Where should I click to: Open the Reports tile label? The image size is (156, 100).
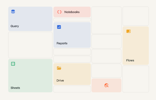tap(62, 43)
